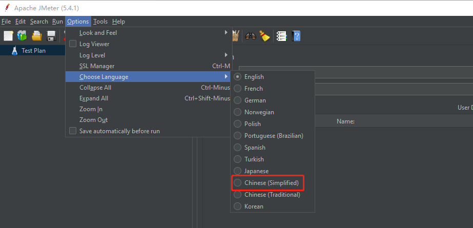Image resolution: width=473 pixels, height=228 pixels.
Task: Click the Help question mark icon
Action: point(296,36)
